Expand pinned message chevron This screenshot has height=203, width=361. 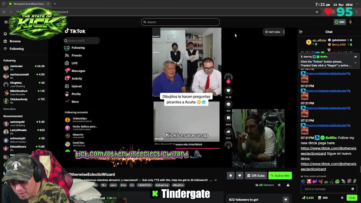pos(355,63)
